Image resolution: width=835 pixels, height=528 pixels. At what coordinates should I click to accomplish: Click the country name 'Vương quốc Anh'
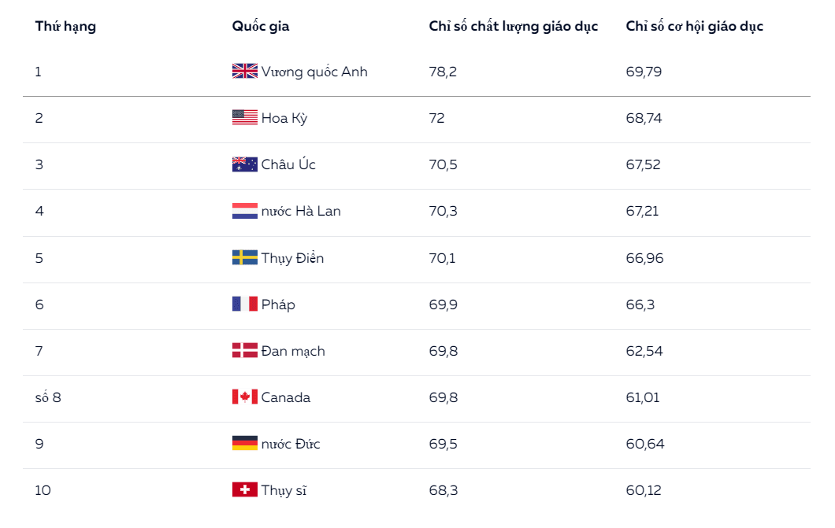314,72
